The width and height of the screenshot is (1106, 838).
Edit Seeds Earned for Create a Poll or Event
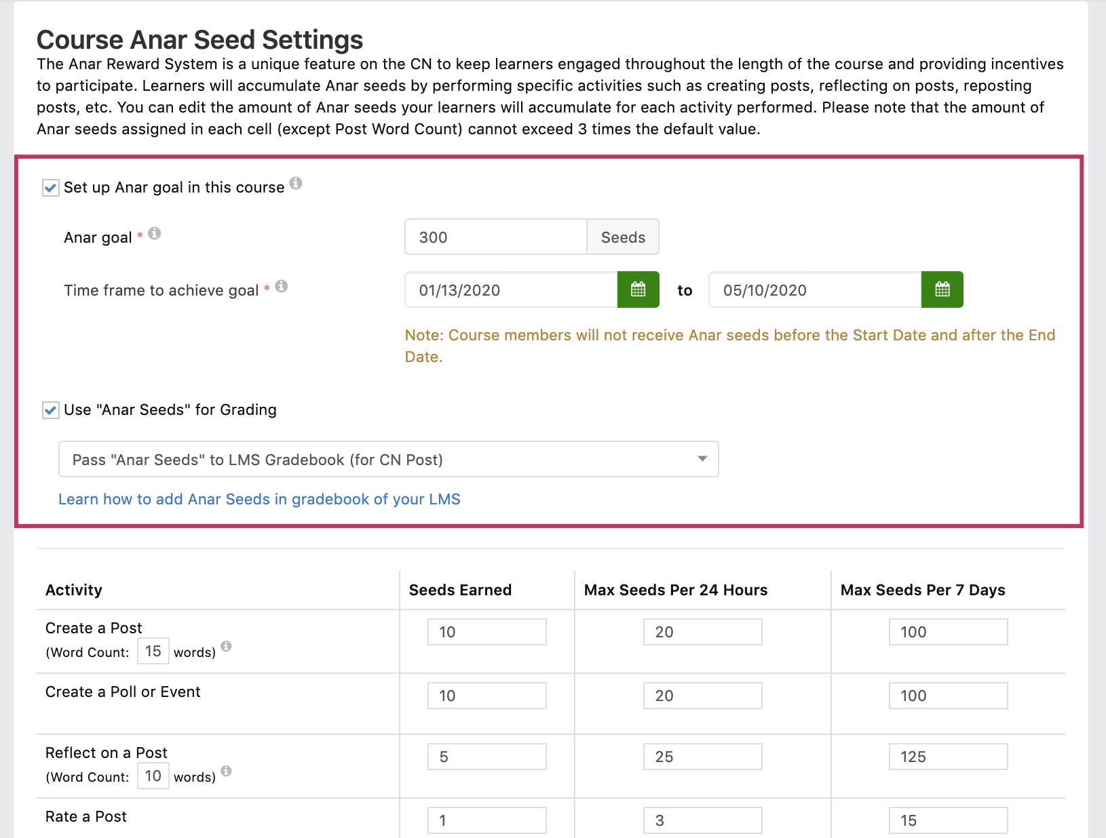tap(487, 696)
